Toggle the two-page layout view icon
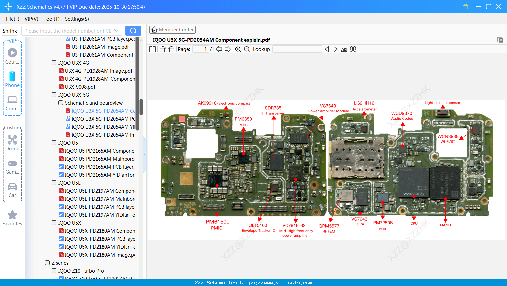This screenshot has height=286, width=507. (x=153, y=49)
